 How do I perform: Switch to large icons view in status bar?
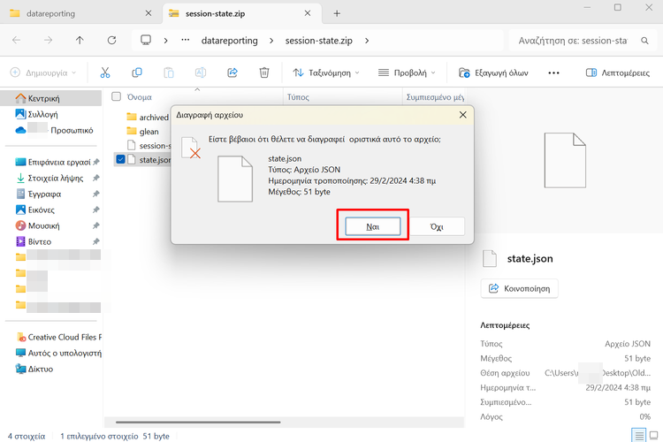click(653, 435)
